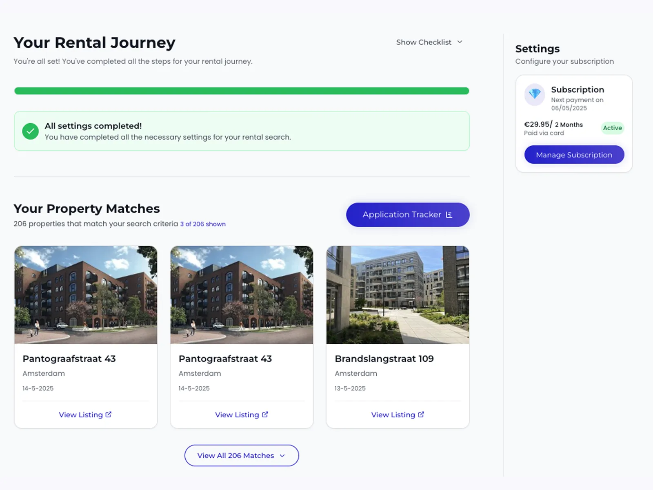The image size is (653, 490).
Task: Click the green rental journey progress bar
Action: pyautogui.click(x=242, y=91)
